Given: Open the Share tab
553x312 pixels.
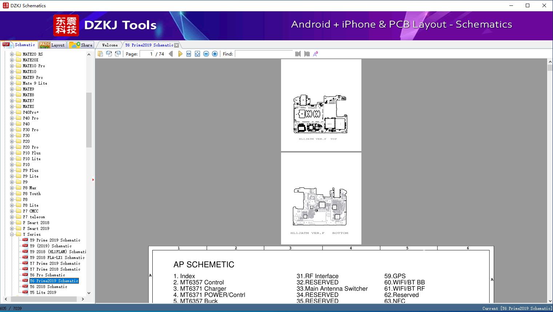Looking at the screenshot, I should [x=81, y=45].
